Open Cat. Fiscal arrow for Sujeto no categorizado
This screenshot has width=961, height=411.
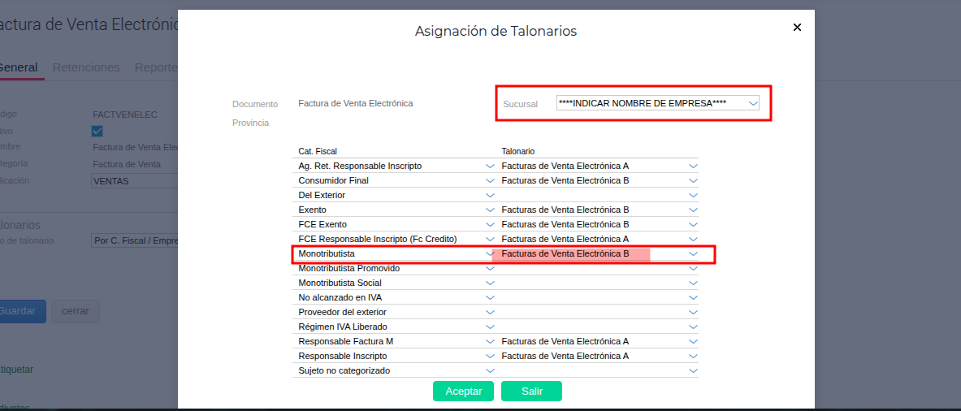(490, 370)
